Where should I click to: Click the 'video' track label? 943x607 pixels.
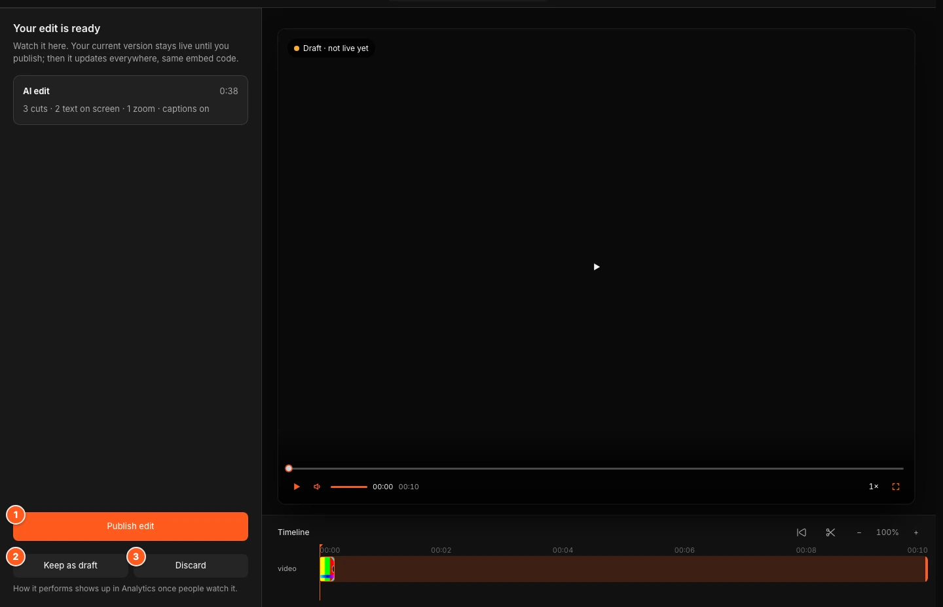tap(287, 569)
